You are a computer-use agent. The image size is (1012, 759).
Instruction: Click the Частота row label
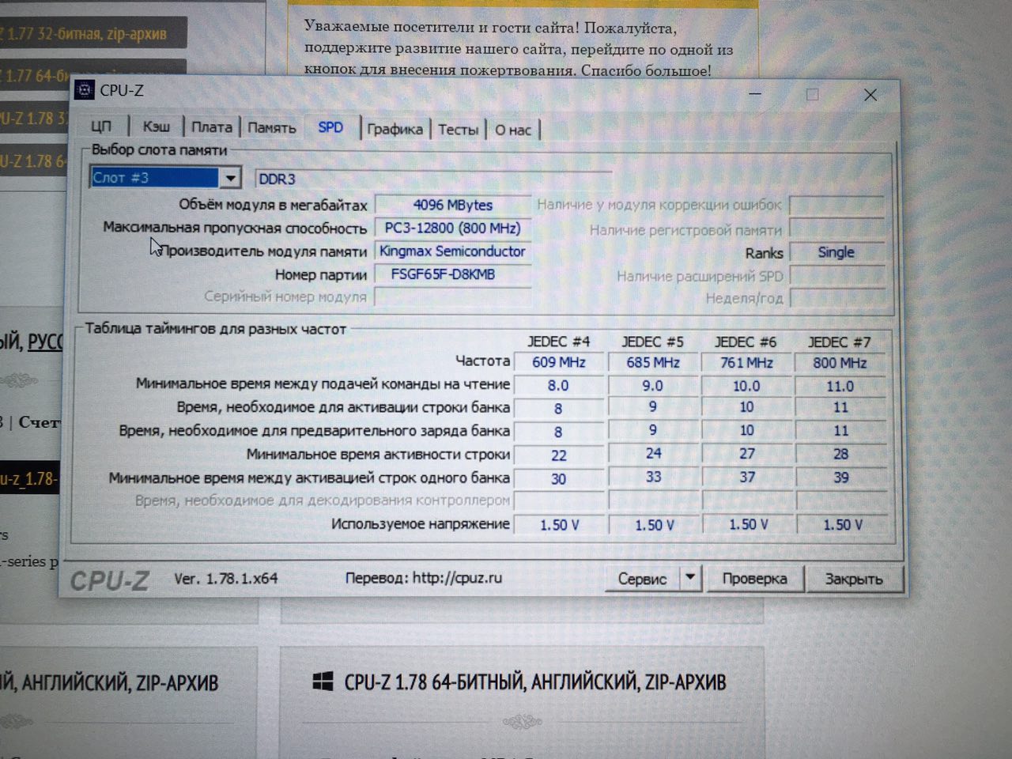pos(482,361)
